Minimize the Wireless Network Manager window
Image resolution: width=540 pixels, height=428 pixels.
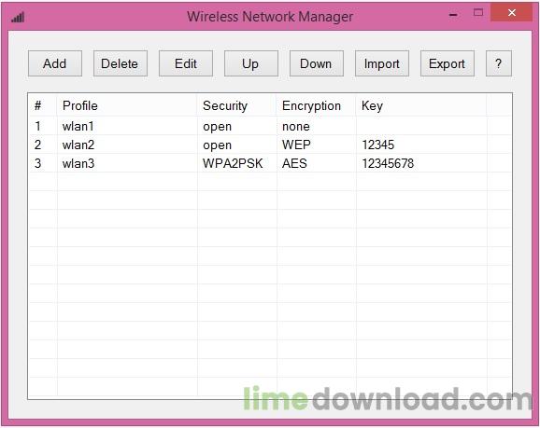[453, 14]
